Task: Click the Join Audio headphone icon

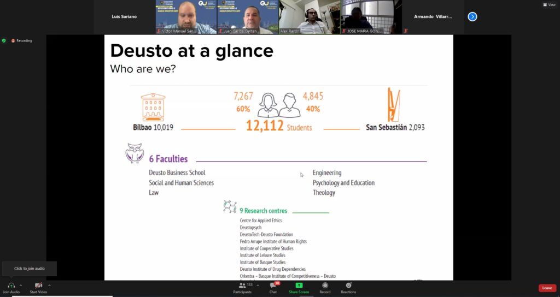Action: [x=11, y=286]
